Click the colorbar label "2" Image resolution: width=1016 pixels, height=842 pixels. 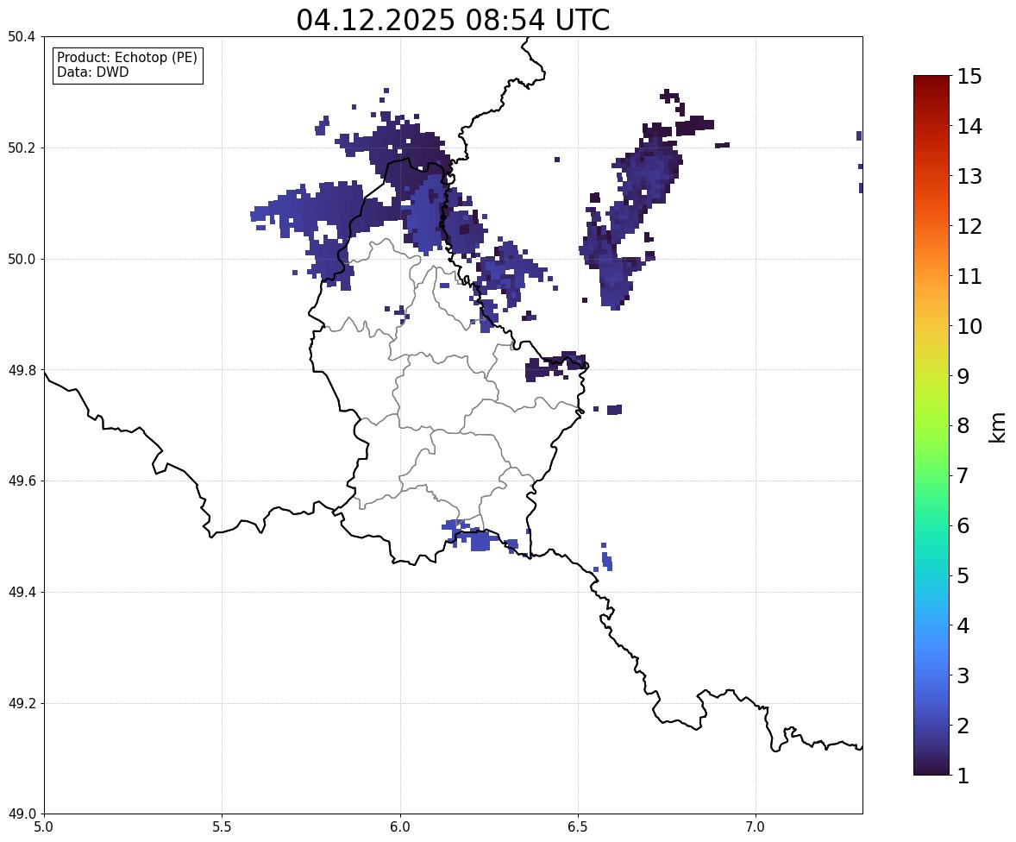963,726
